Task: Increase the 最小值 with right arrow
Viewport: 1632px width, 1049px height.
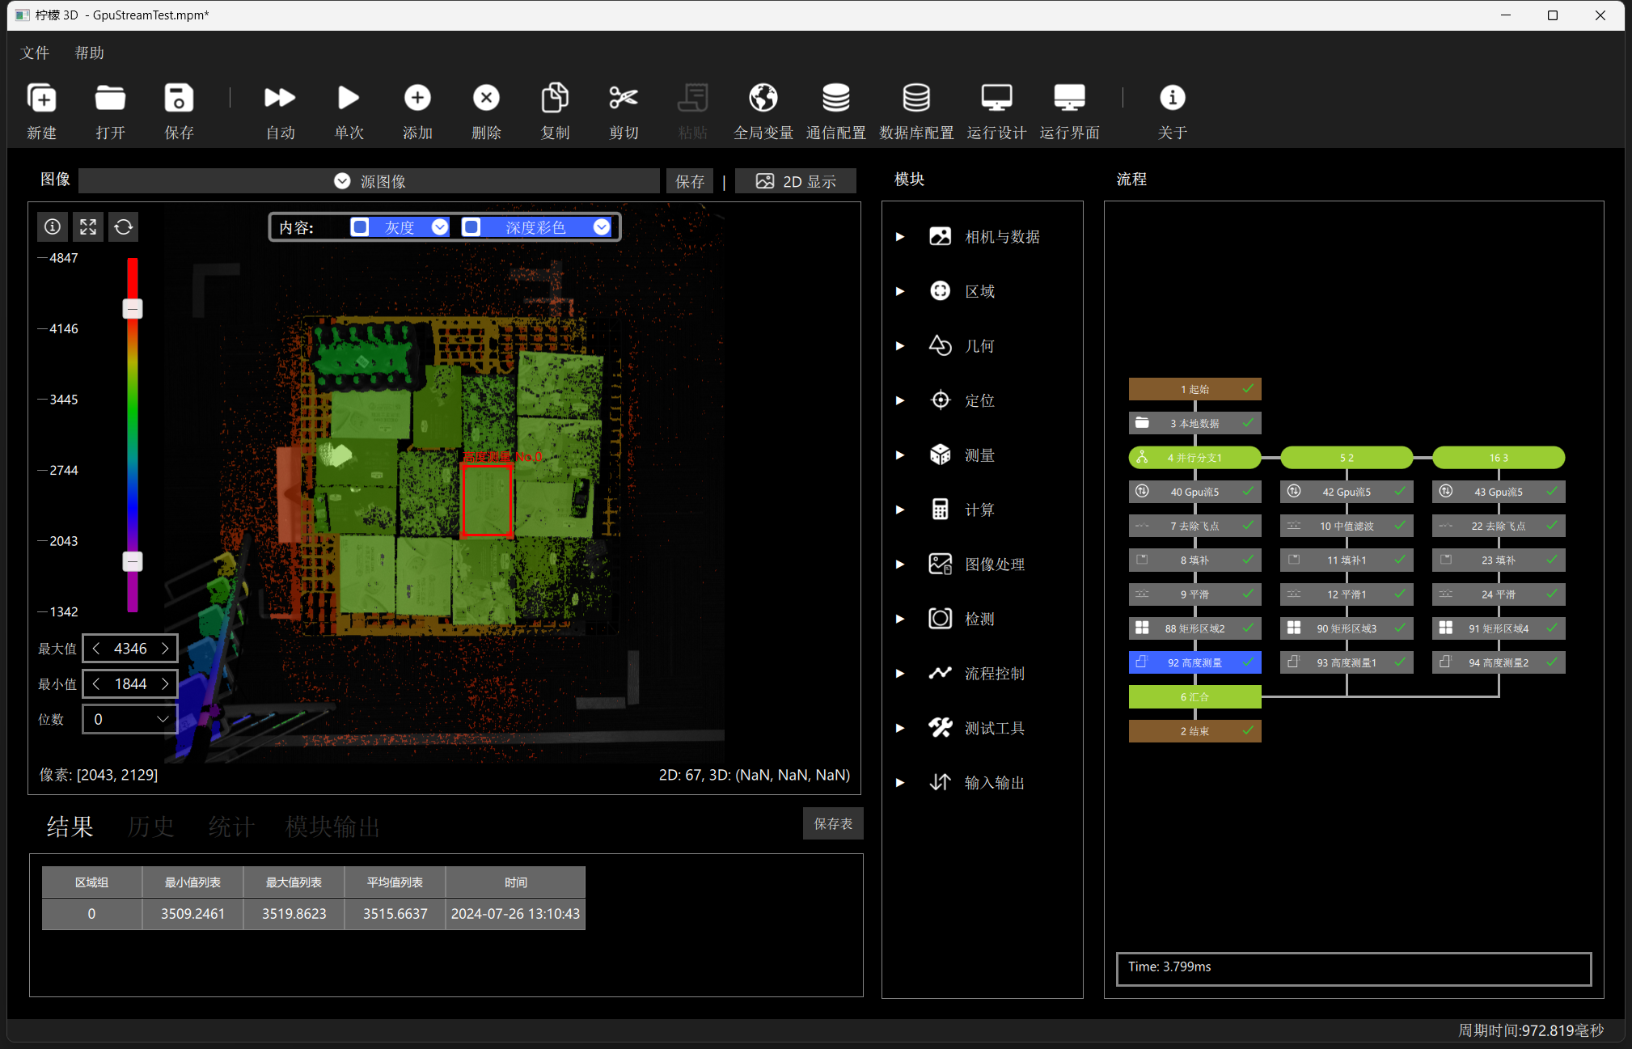Action: tap(165, 684)
